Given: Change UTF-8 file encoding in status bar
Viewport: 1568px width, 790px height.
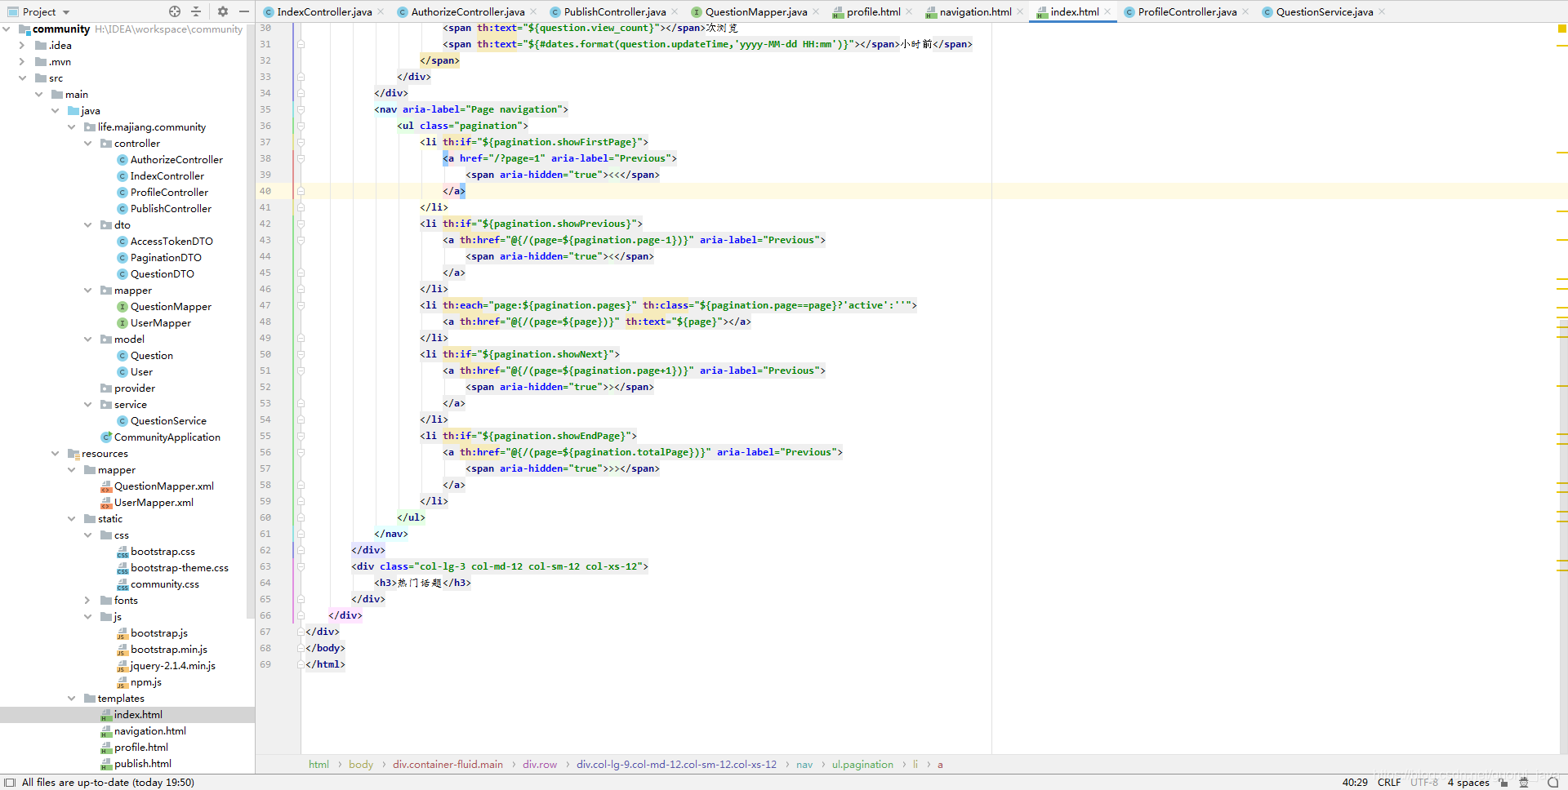Looking at the screenshot, I should tap(1424, 782).
